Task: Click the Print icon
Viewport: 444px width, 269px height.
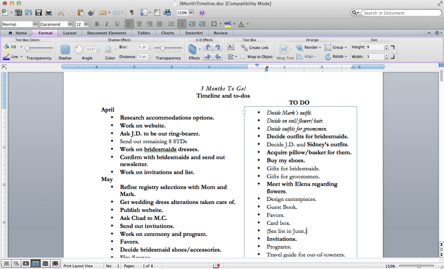Action: [x=49, y=13]
